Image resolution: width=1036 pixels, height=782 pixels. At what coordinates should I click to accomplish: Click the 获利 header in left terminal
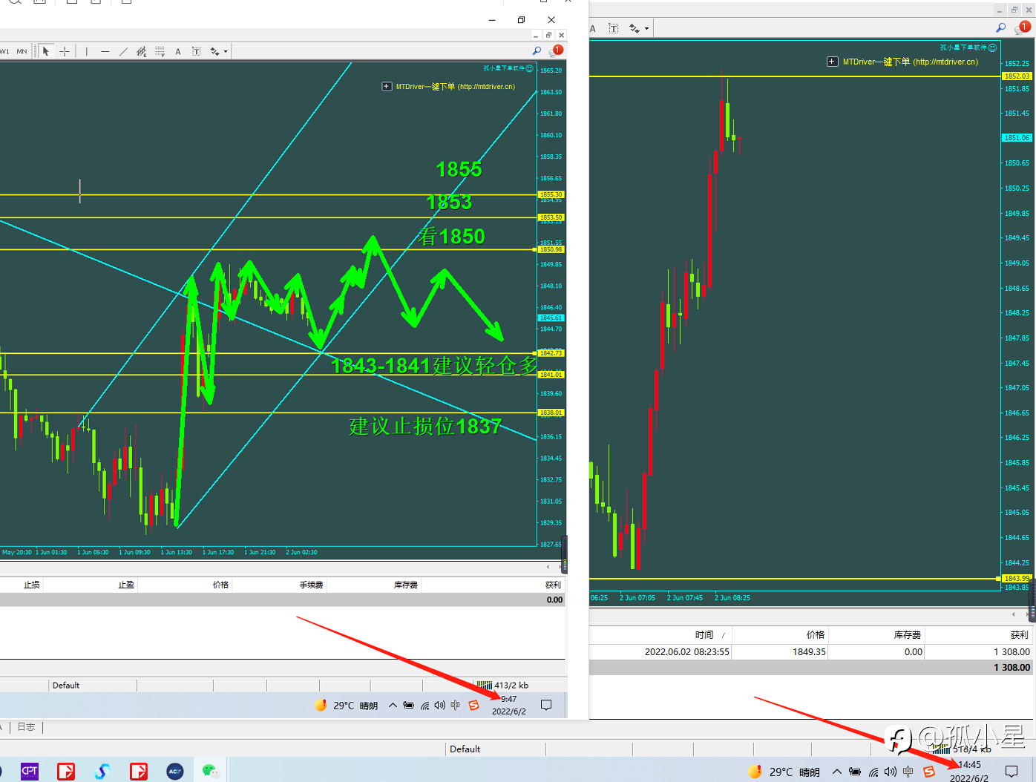point(553,585)
